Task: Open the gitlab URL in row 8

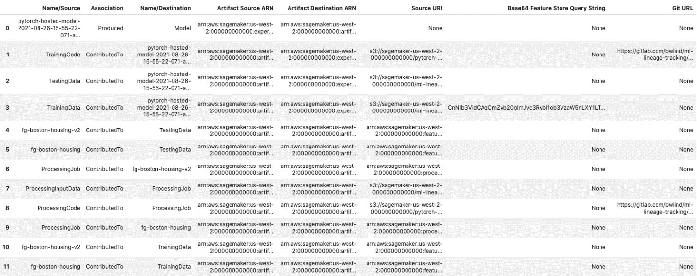Action: [655, 208]
